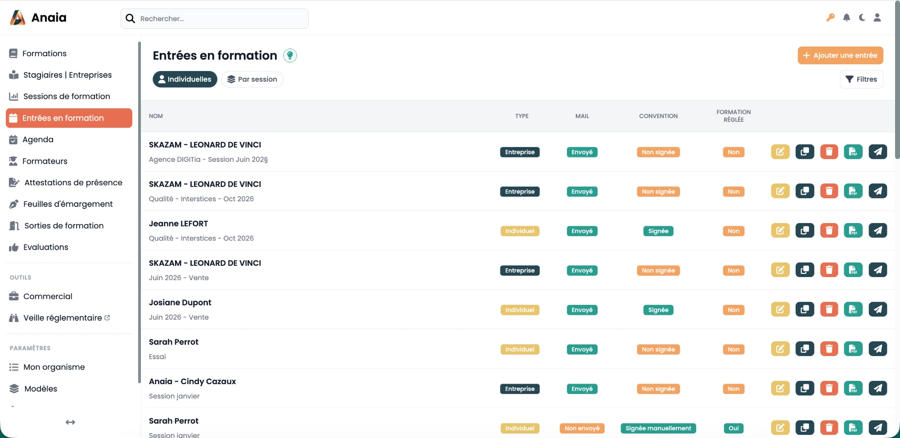This screenshot has width=900, height=438.
Task: Open Sorties de formation
Action: click(69, 226)
